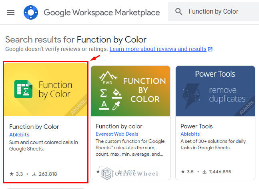Click the 'Search results for Function by Color' heading

click(76, 40)
